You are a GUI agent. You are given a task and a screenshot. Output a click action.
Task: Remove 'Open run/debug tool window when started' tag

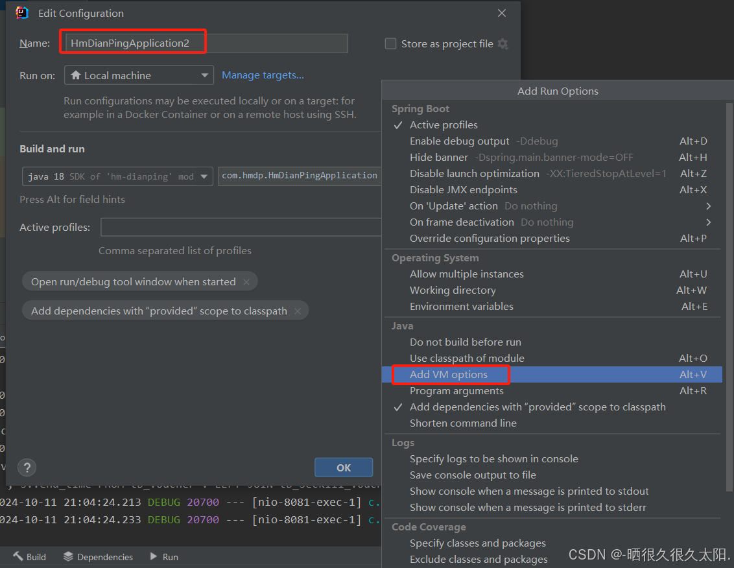[246, 282]
